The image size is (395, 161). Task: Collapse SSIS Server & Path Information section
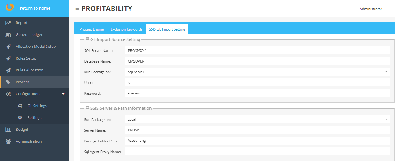87,108
